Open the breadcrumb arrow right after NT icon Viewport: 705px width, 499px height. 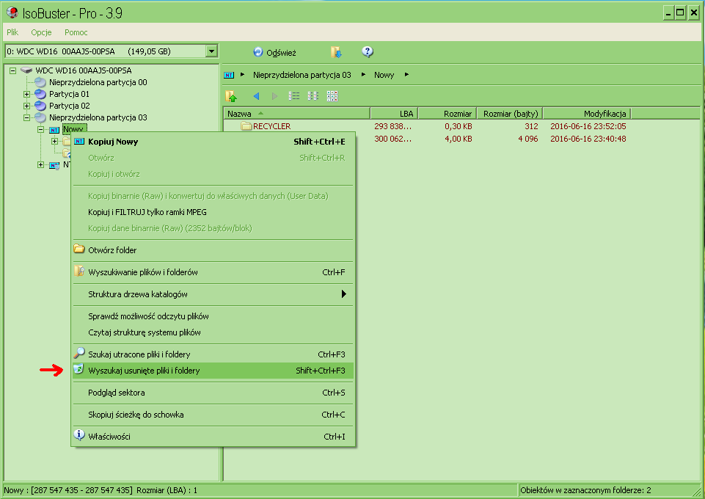[x=243, y=75]
